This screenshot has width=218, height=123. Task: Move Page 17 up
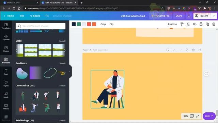click(x=174, y=50)
